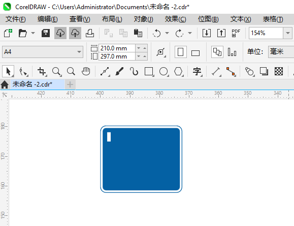
Task: Toggle all pages layout button
Action: point(217,52)
